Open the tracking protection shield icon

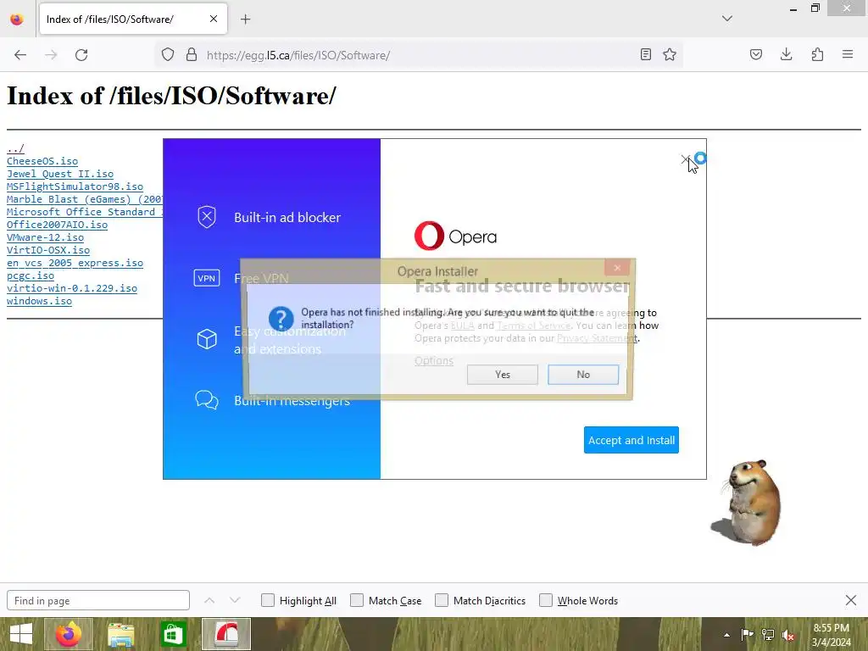168,55
